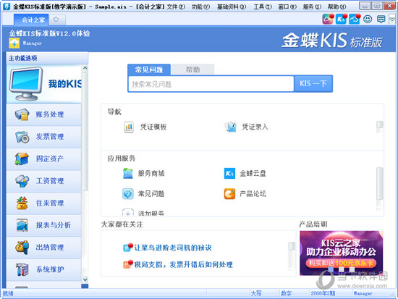Open the 文件 menu
The image size is (398, 299).
[176, 7]
